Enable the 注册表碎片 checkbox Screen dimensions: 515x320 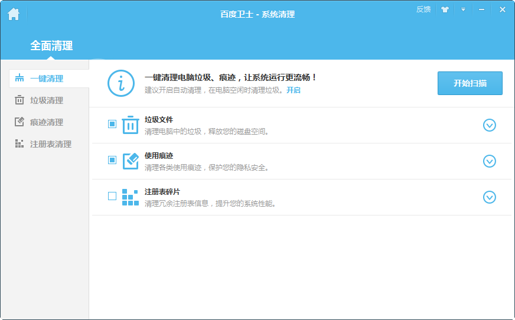click(x=112, y=196)
